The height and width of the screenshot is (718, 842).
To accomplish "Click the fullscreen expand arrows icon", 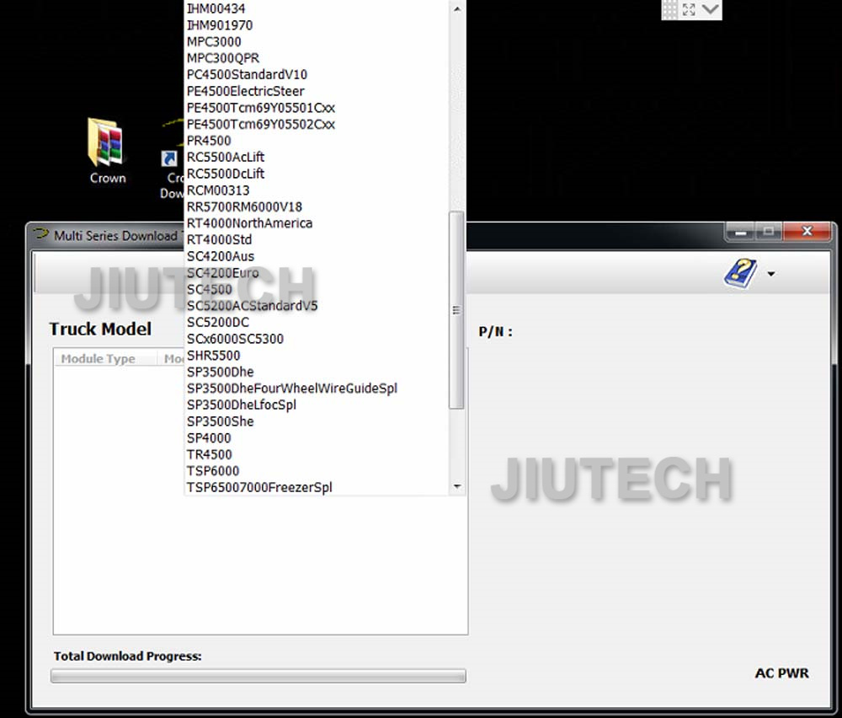I will 689,9.
